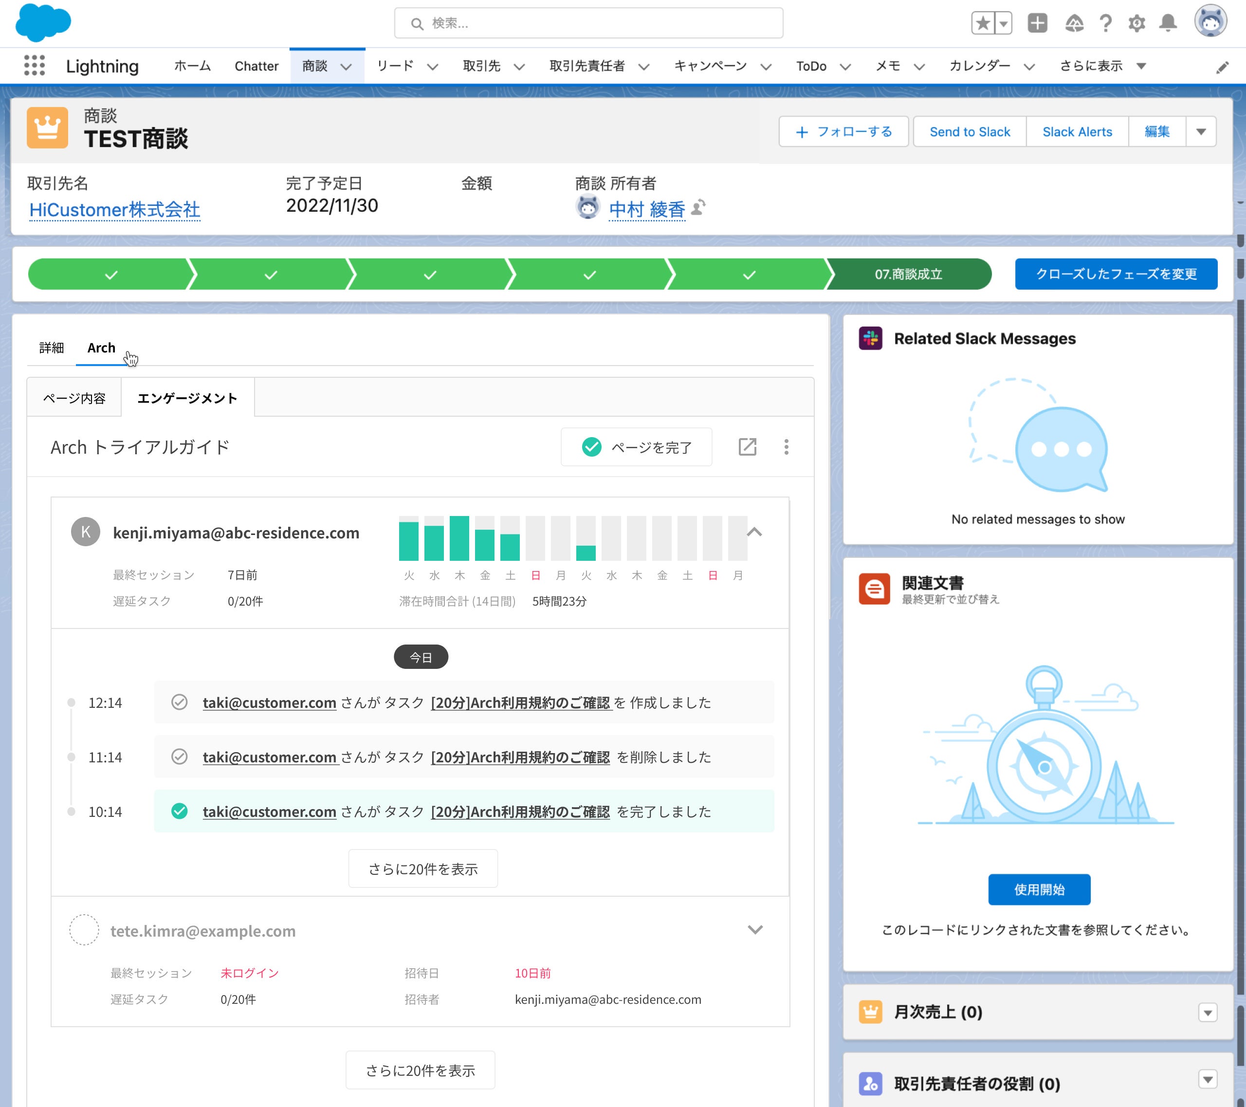1246x1107 pixels.
Task: Click the global create plus icon
Action: (1037, 23)
